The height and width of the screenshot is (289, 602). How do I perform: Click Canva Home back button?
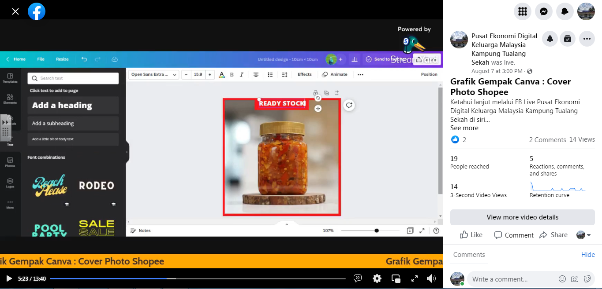16,59
